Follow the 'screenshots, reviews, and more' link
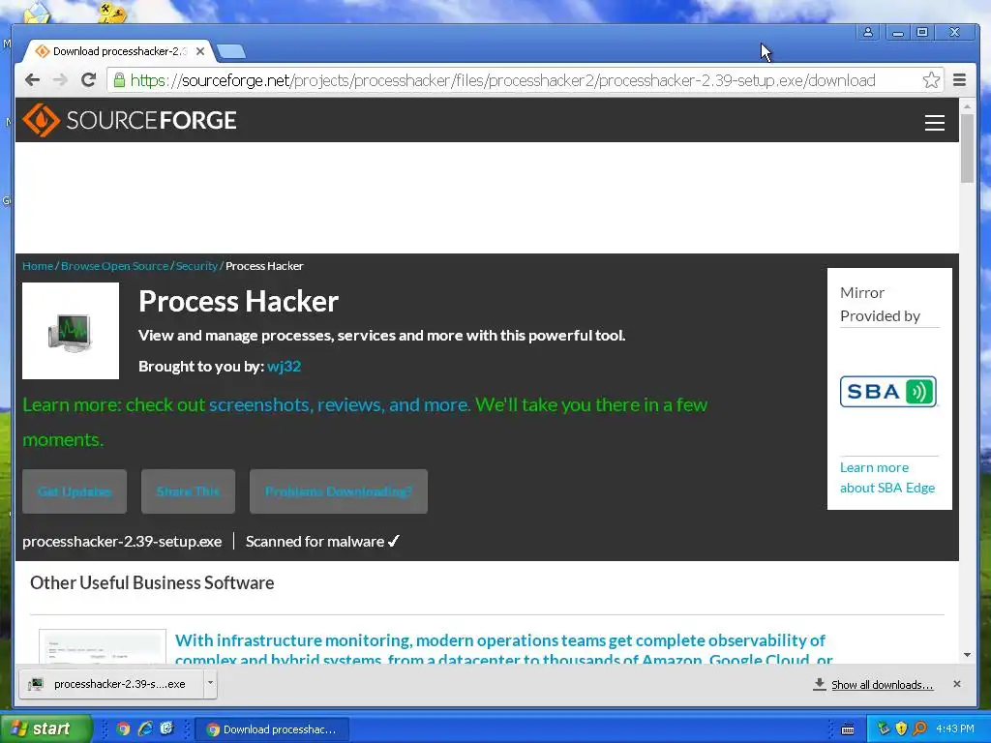The width and height of the screenshot is (991, 743). point(340,405)
